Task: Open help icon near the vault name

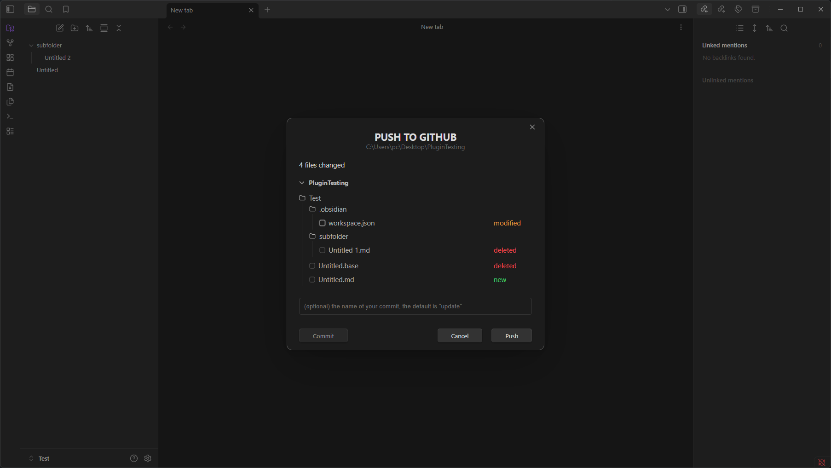Action: 134,458
